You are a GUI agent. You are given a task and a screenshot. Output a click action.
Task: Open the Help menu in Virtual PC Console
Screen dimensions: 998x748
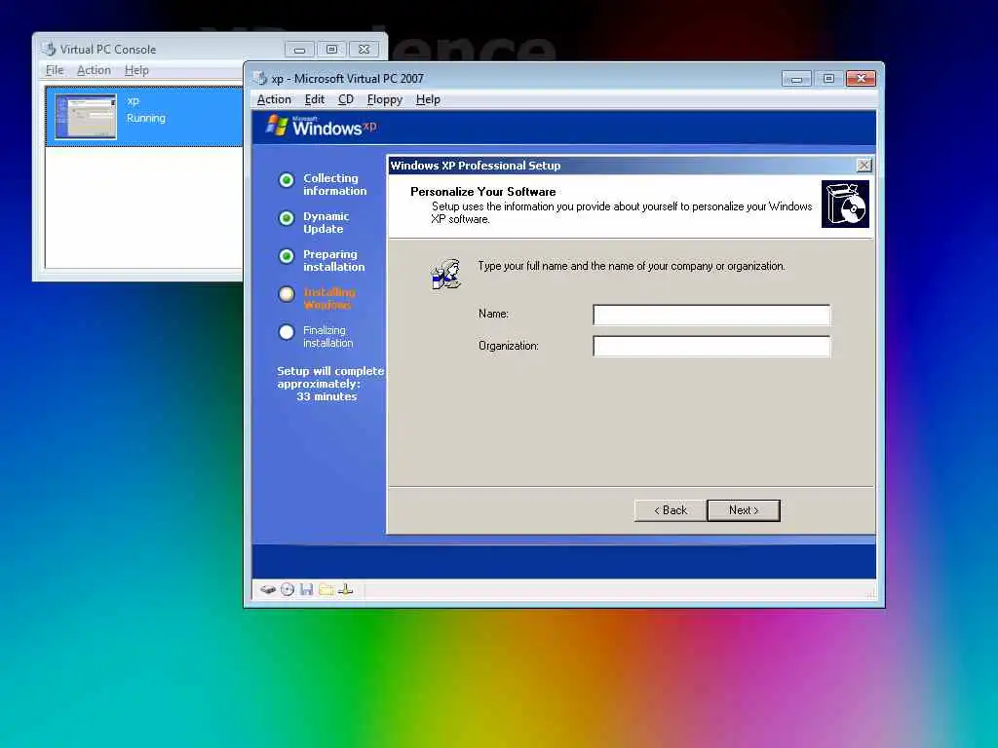click(x=136, y=70)
